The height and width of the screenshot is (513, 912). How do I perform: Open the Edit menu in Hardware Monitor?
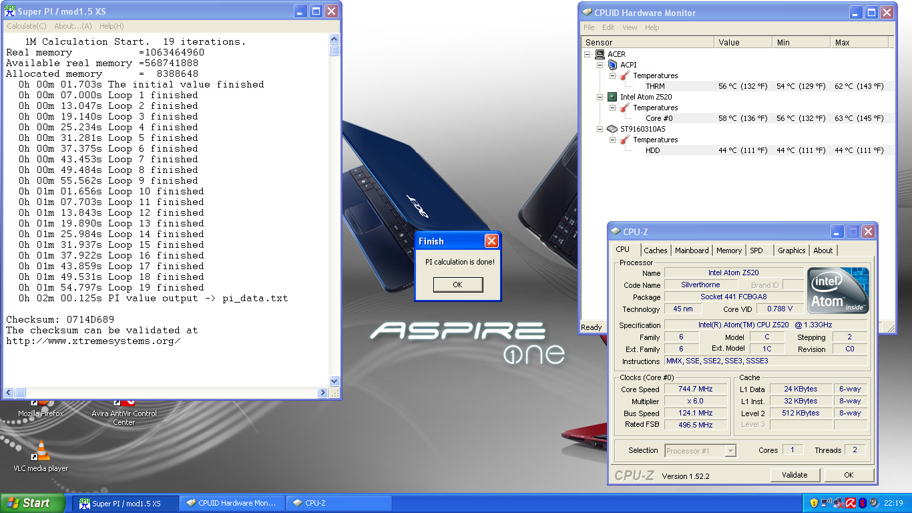pyautogui.click(x=608, y=27)
